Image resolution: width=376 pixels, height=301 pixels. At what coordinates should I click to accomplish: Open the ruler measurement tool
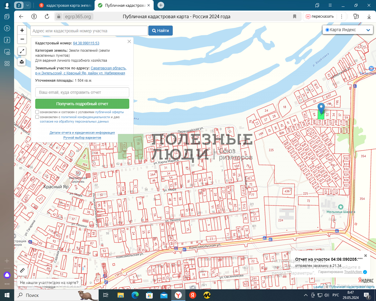(x=22, y=270)
